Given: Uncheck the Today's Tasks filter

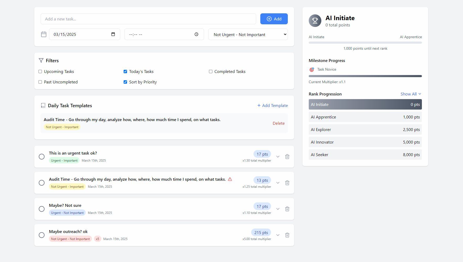Looking at the screenshot, I should pyautogui.click(x=125, y=72).
